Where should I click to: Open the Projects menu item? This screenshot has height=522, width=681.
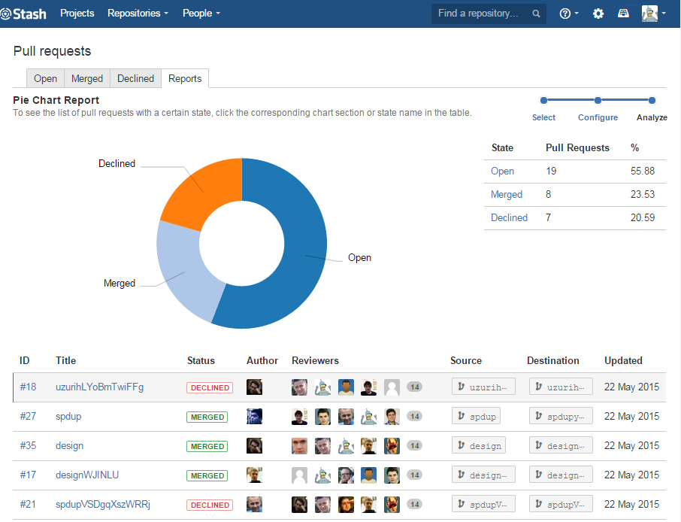tap(77, 14)
